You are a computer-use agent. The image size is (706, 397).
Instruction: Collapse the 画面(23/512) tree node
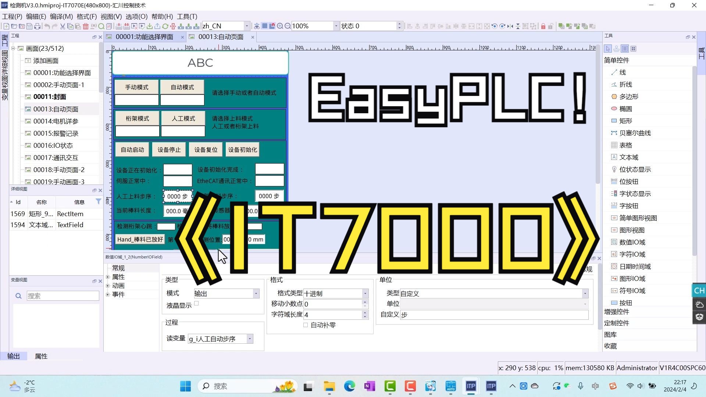13,49
